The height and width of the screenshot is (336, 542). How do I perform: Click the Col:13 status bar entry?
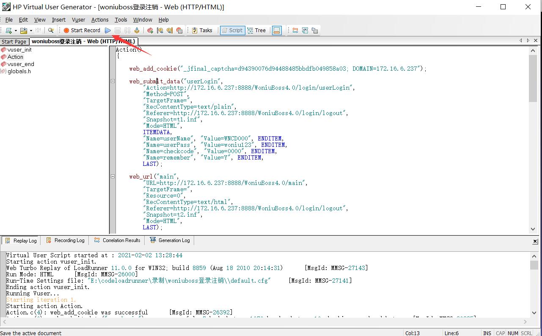click(413, 333)
